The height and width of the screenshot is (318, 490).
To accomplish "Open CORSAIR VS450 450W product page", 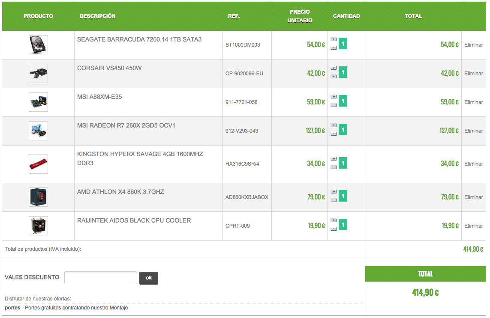I will 109,68.
